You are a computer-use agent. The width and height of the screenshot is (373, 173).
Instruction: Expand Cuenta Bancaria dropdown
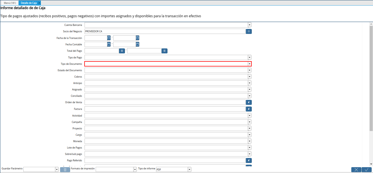click(x=250, y=25)
